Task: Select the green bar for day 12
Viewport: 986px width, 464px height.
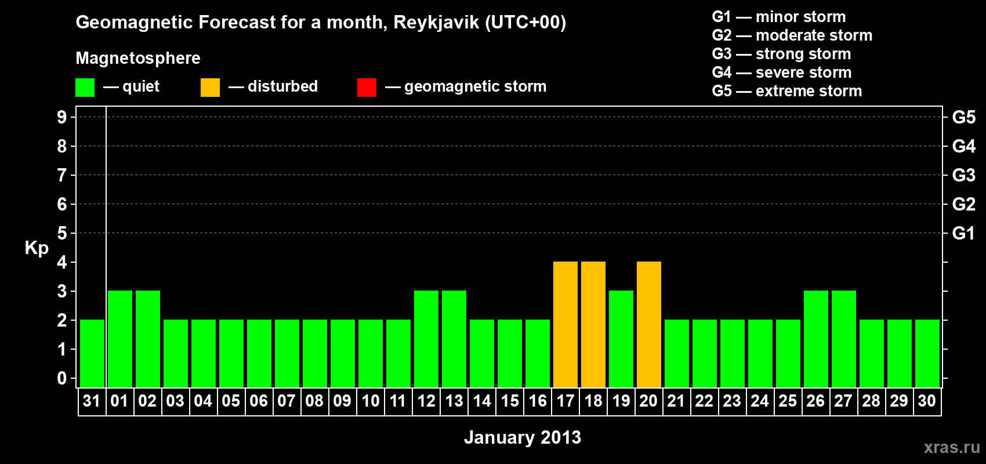Action: [x=426, y=339]
